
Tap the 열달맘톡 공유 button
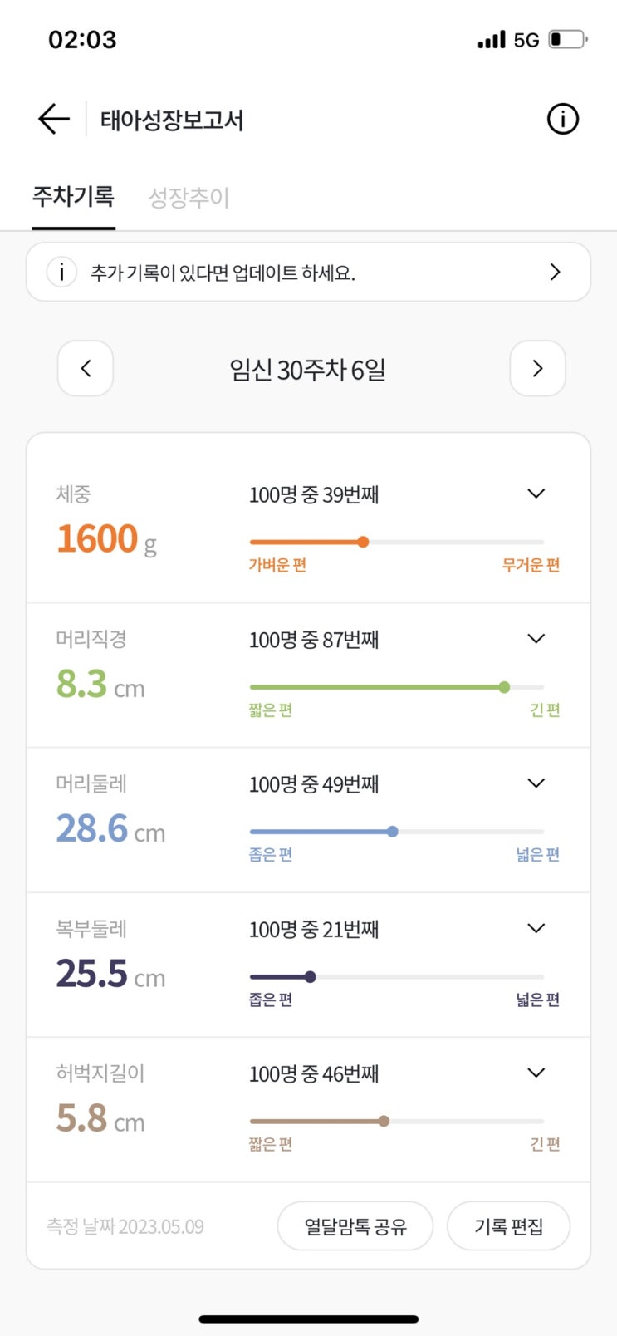355,1226
